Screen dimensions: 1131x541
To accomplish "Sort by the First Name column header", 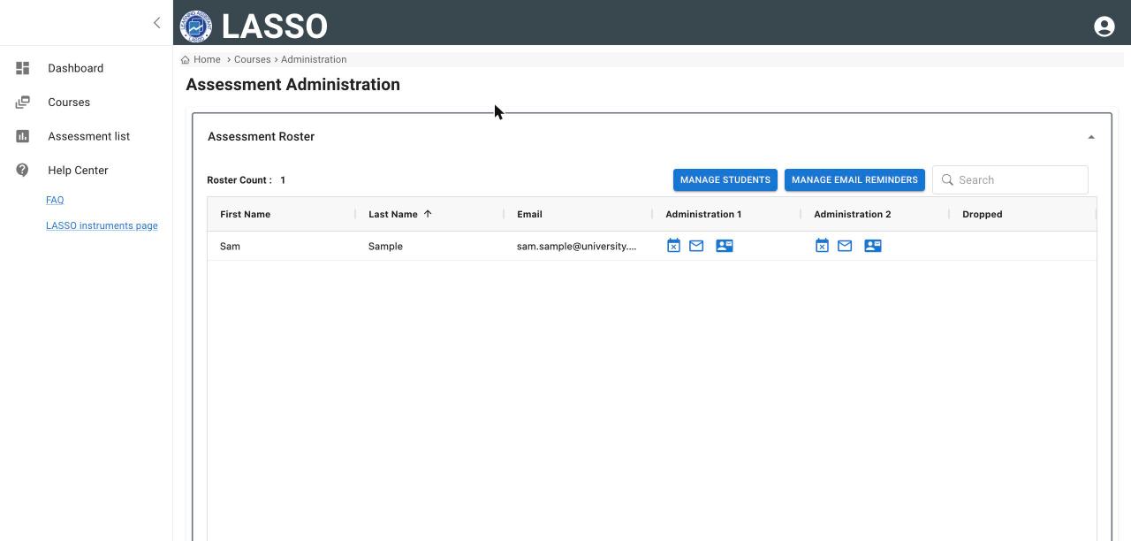I will 246,215.
